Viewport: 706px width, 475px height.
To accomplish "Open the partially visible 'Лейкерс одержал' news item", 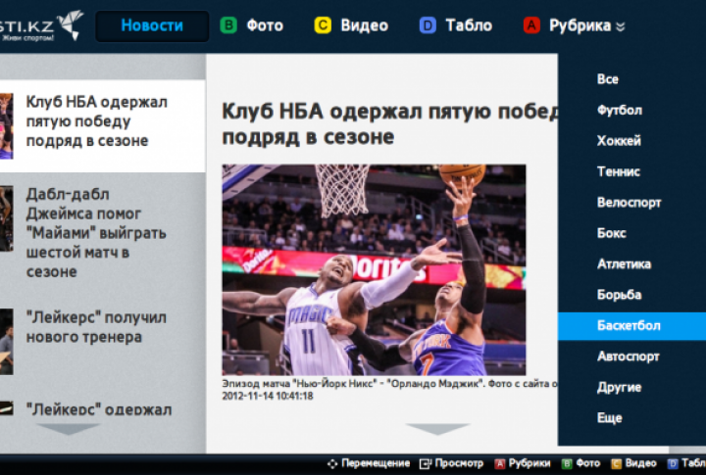I will 99,408.
